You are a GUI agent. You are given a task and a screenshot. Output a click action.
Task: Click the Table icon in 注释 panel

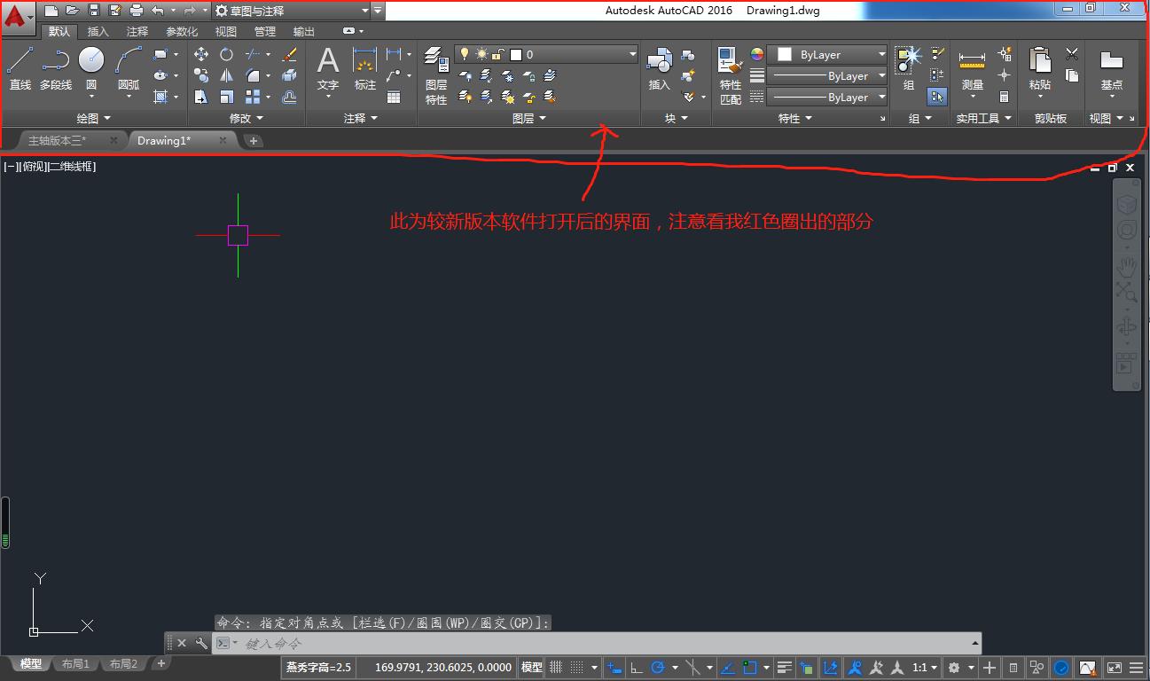coord(394,98)
